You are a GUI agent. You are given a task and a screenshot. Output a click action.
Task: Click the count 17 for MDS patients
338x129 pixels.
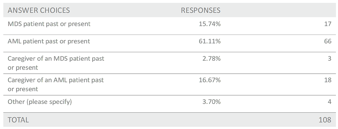pos(328,24)
